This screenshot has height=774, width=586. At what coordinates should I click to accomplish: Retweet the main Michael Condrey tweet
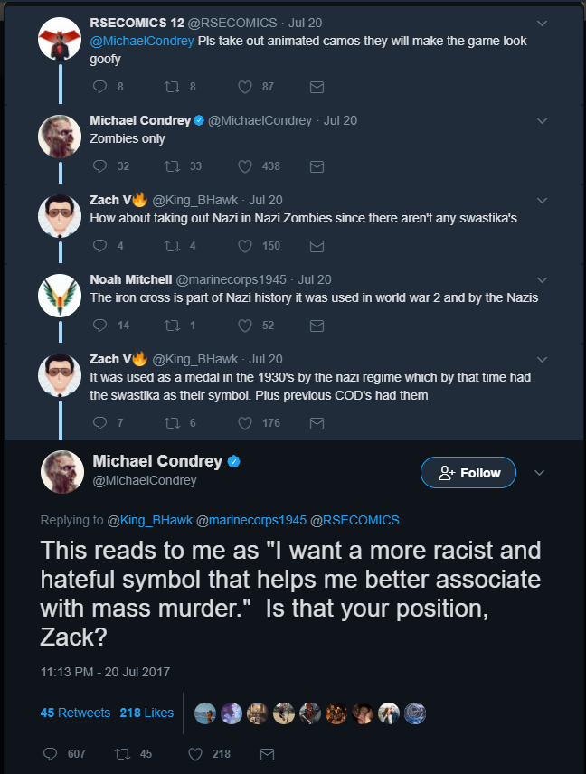[123, 754]
